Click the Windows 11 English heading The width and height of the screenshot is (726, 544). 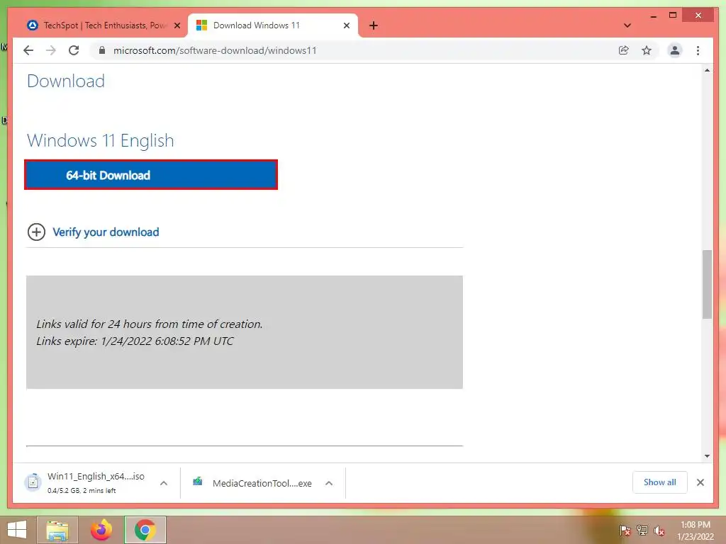point(101,141)
